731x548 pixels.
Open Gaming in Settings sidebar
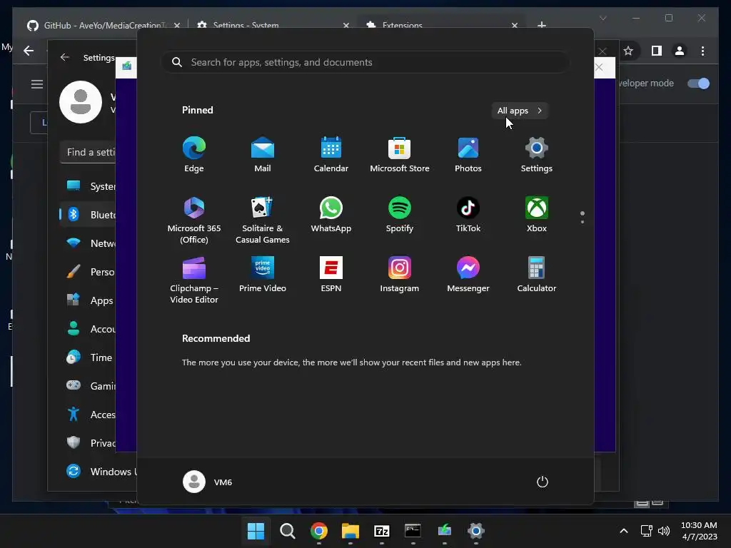tap(88, 386)
